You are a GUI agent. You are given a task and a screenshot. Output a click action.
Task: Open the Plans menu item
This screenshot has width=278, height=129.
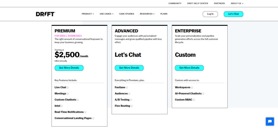coord(164,14)
